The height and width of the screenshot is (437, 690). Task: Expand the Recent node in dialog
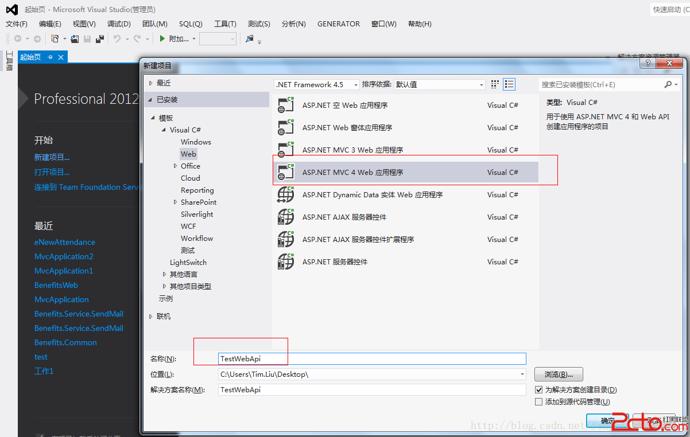click(x=151, y=83)
